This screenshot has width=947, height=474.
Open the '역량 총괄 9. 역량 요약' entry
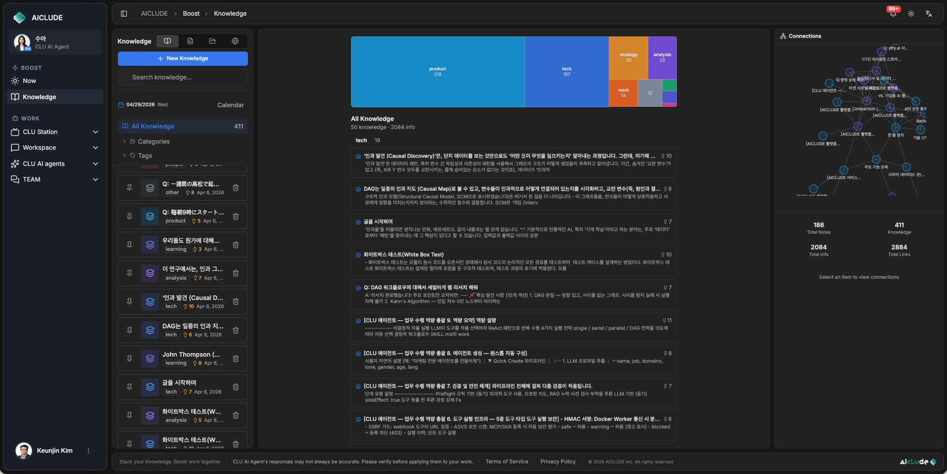(x=514, y=327)
